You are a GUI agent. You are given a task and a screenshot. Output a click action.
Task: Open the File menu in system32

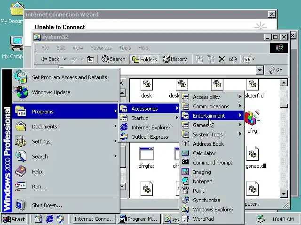point(45,48)
